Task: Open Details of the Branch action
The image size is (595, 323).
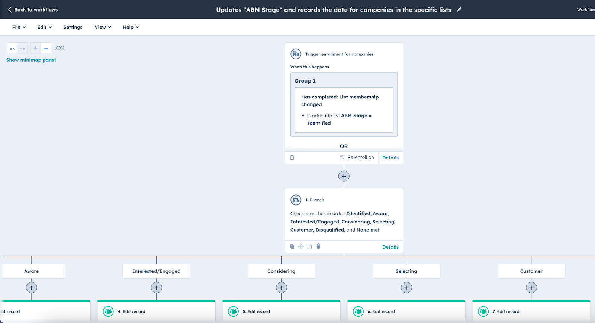Action: click(390, 247)
